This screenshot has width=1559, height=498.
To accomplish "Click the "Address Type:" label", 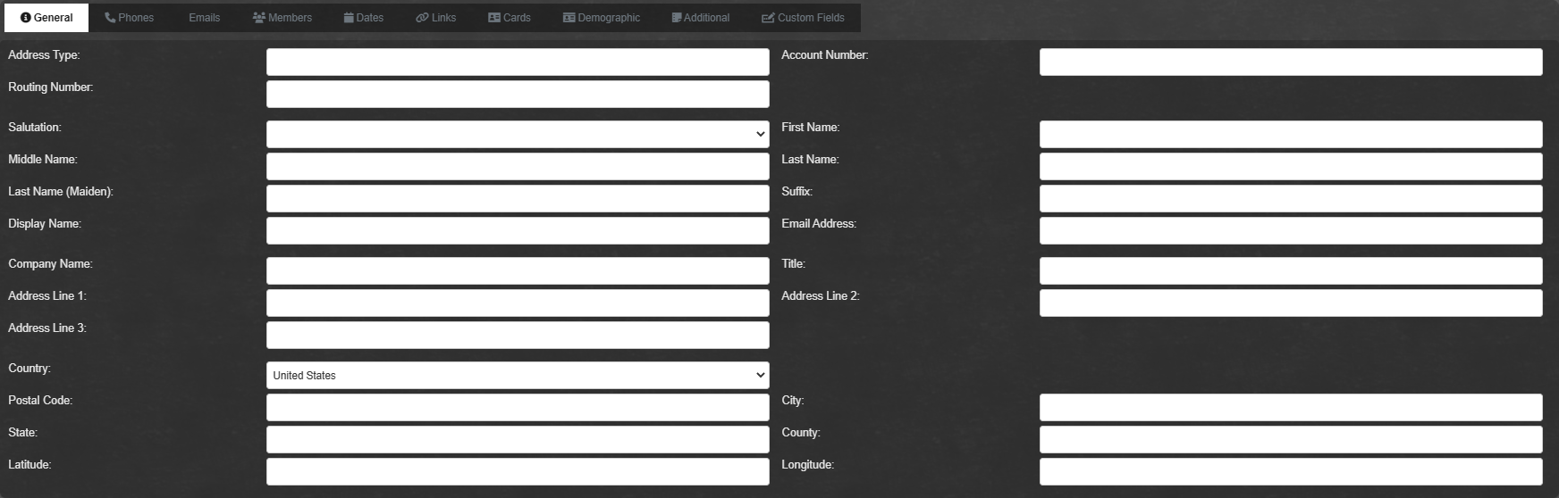I will point(44,55).
